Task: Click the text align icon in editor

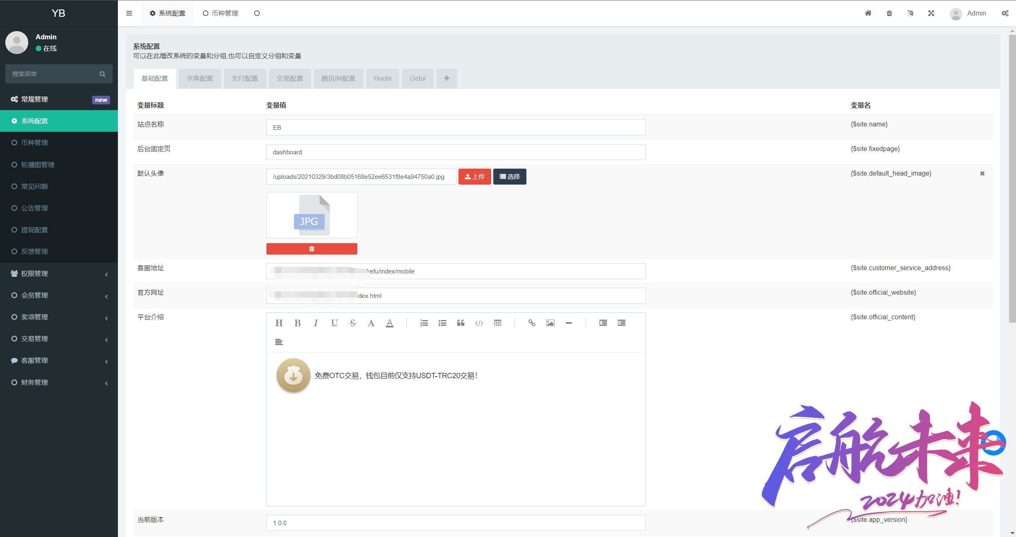Action: (279, 342)
